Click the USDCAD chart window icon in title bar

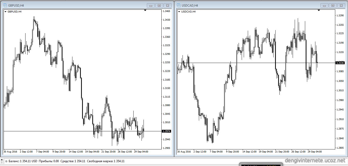click(178, 5)
